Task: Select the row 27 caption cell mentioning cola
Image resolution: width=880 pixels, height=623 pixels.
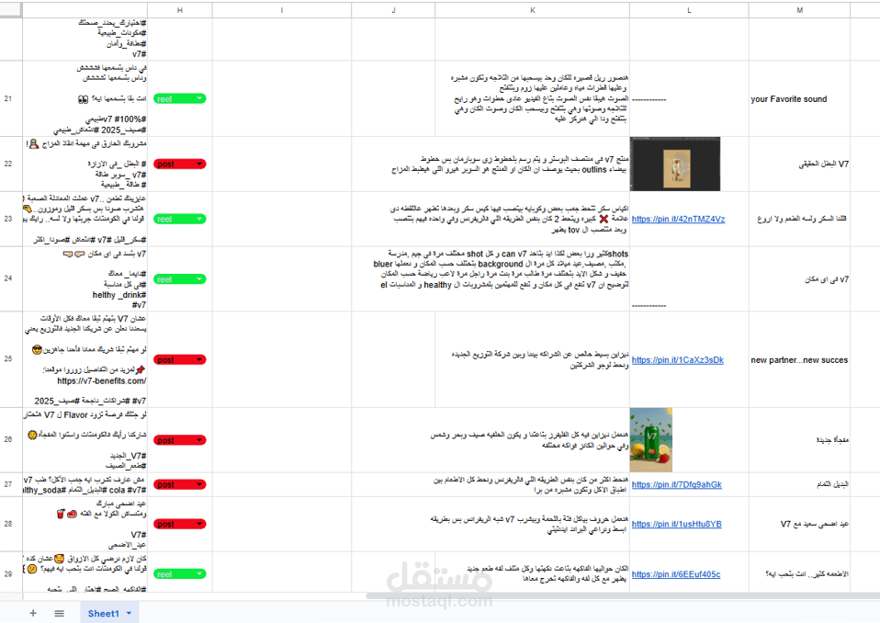Action: [85, 484]
